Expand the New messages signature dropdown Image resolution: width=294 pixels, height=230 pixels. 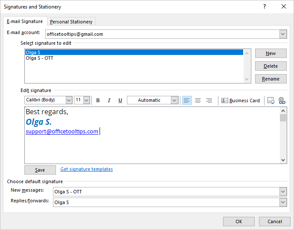283,192
